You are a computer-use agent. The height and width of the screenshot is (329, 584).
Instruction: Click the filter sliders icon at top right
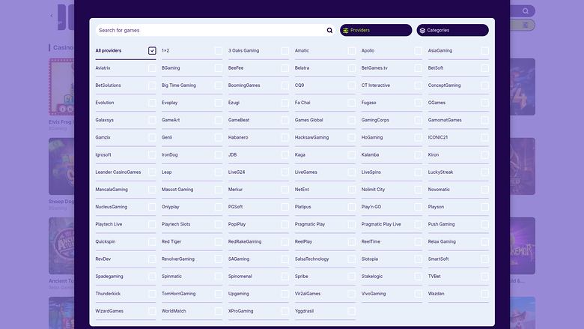526,25
